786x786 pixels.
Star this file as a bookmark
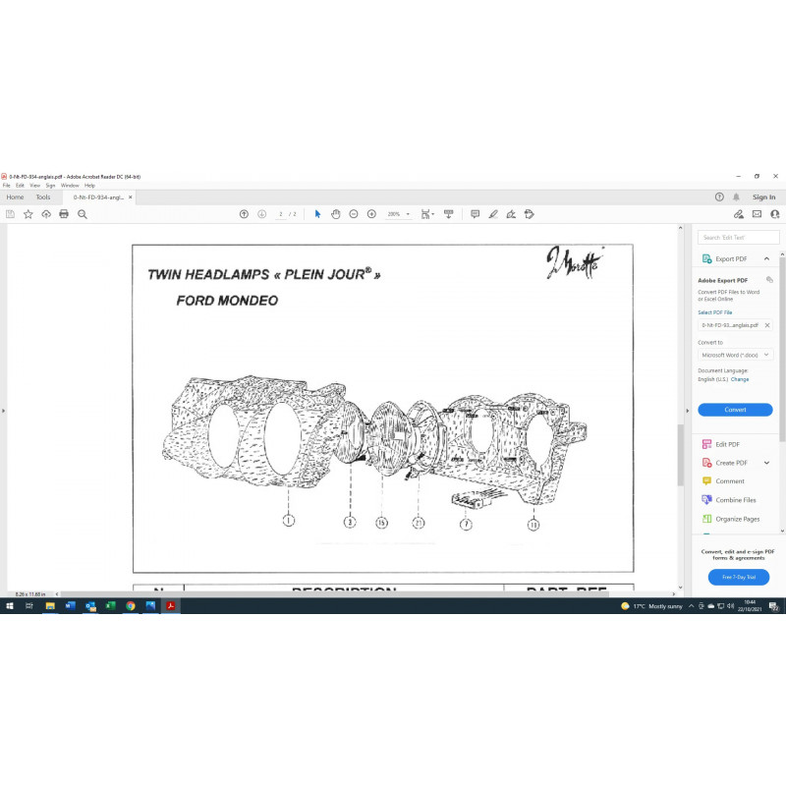(x=28, y=214)
